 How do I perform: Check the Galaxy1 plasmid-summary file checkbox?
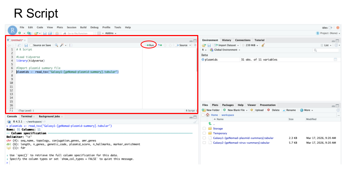click(204, 138)
